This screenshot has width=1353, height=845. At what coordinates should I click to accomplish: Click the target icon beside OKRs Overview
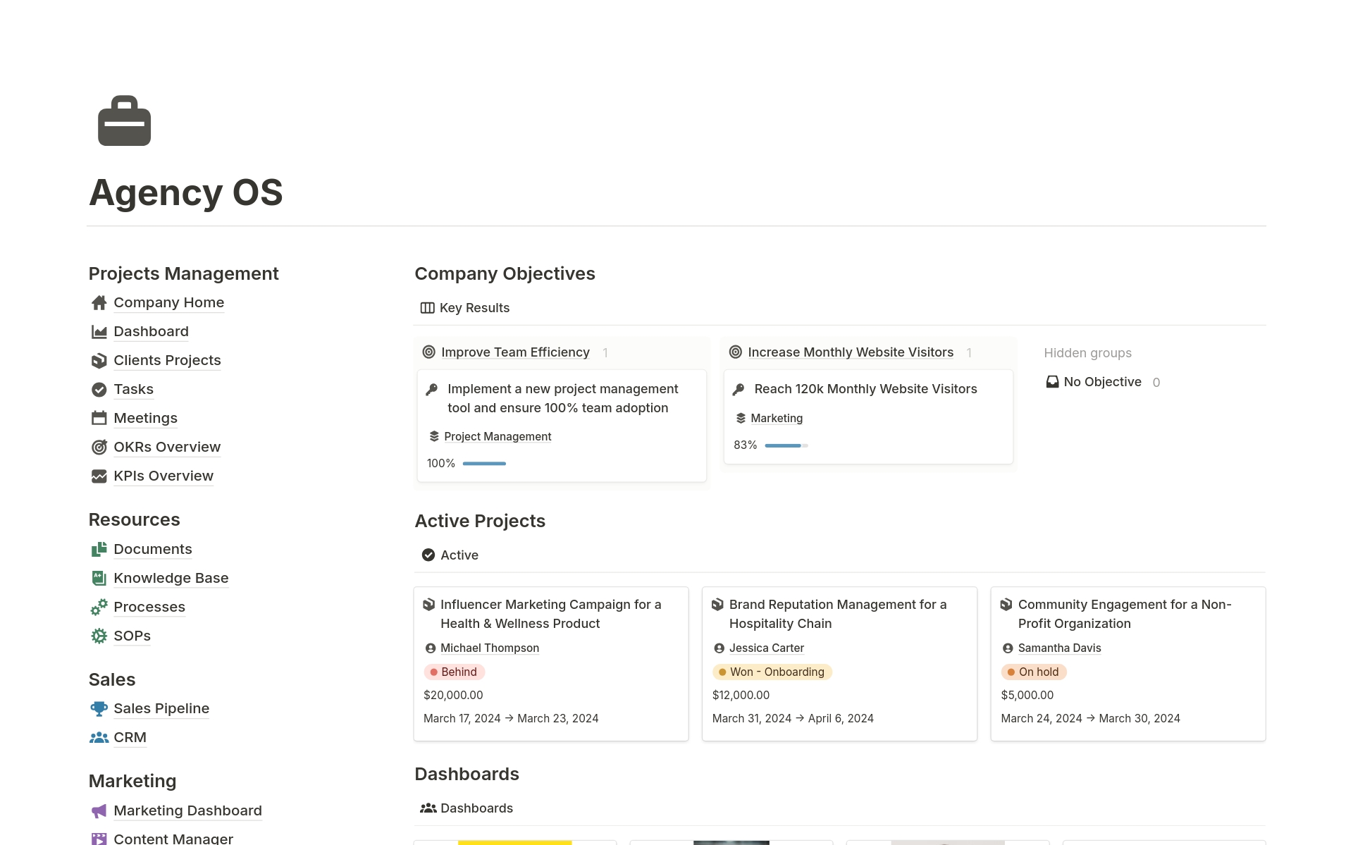point(99,448)
